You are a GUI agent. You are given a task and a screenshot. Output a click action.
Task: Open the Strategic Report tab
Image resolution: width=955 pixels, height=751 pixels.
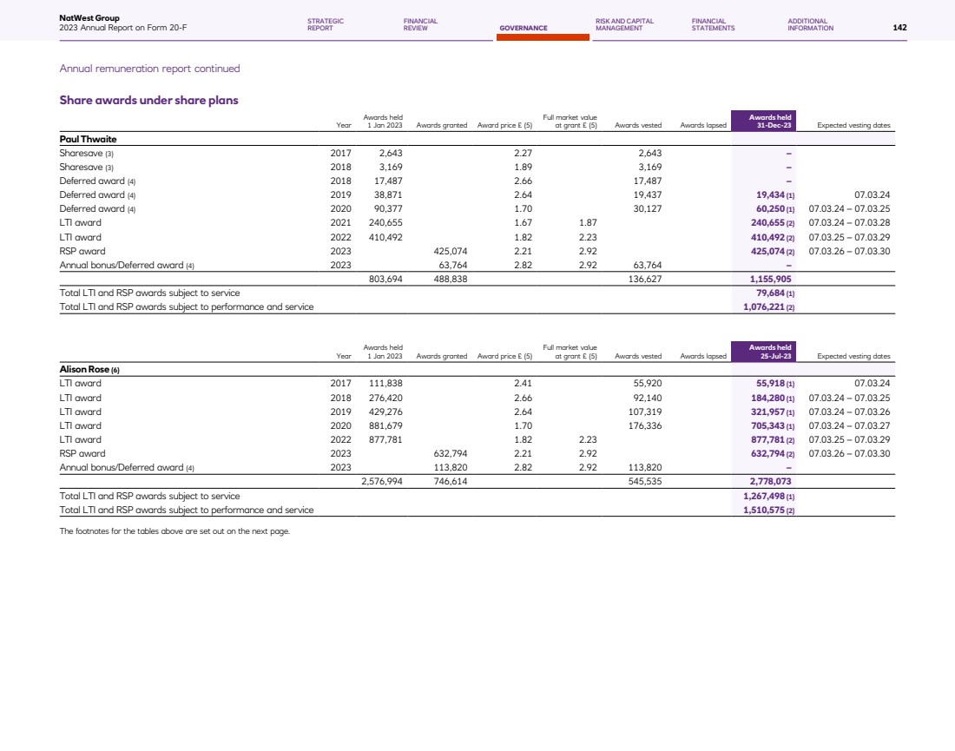326,24
